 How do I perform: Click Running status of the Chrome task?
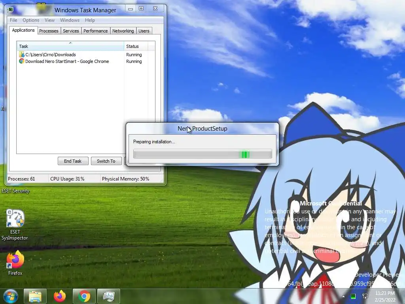click(134, 61)
